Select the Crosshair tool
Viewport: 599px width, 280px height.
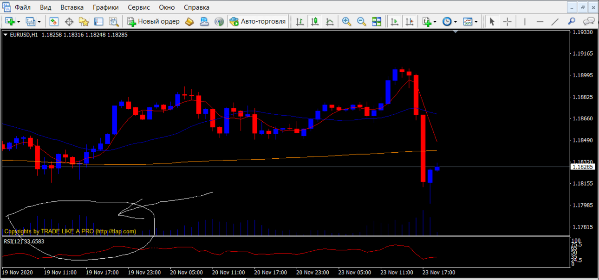(x=508, y=21)
